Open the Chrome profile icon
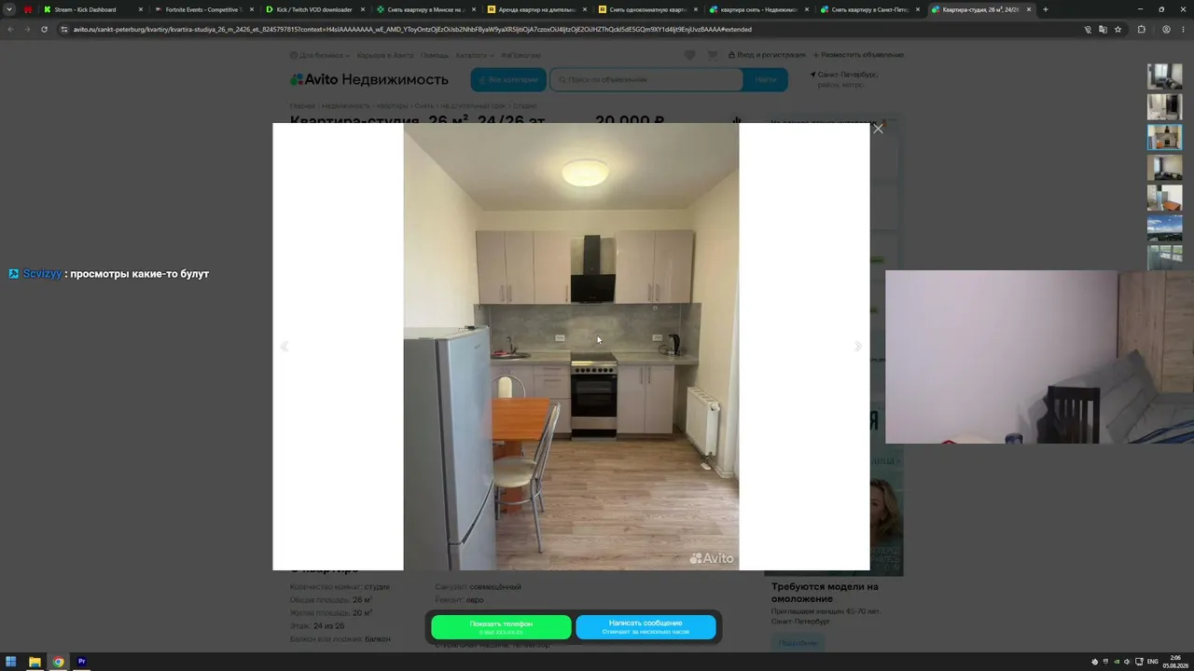Screen dimensions: 1194x671 [x=1166, y=29]
